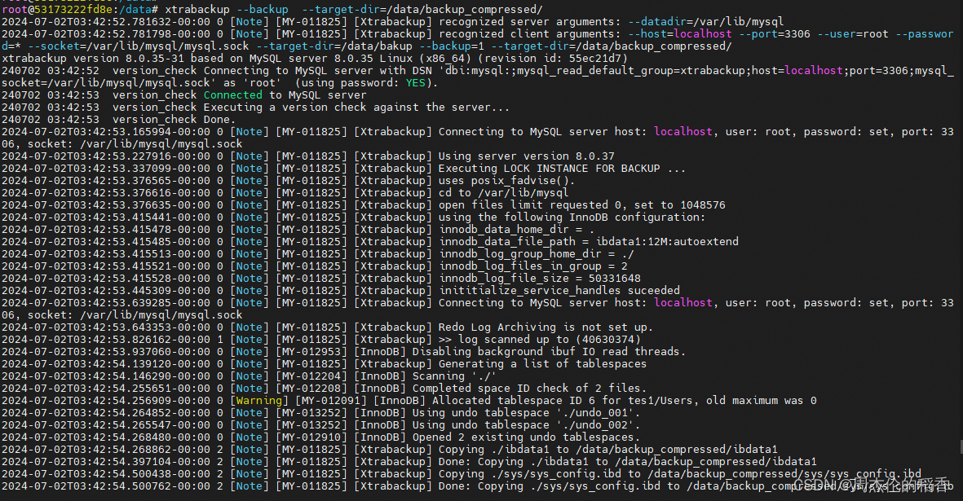
Task: Click 'Redo Log Archiving is not set up.'
Action: point(546,328)
